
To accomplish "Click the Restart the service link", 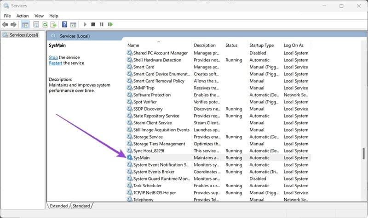I will (55, 63).
